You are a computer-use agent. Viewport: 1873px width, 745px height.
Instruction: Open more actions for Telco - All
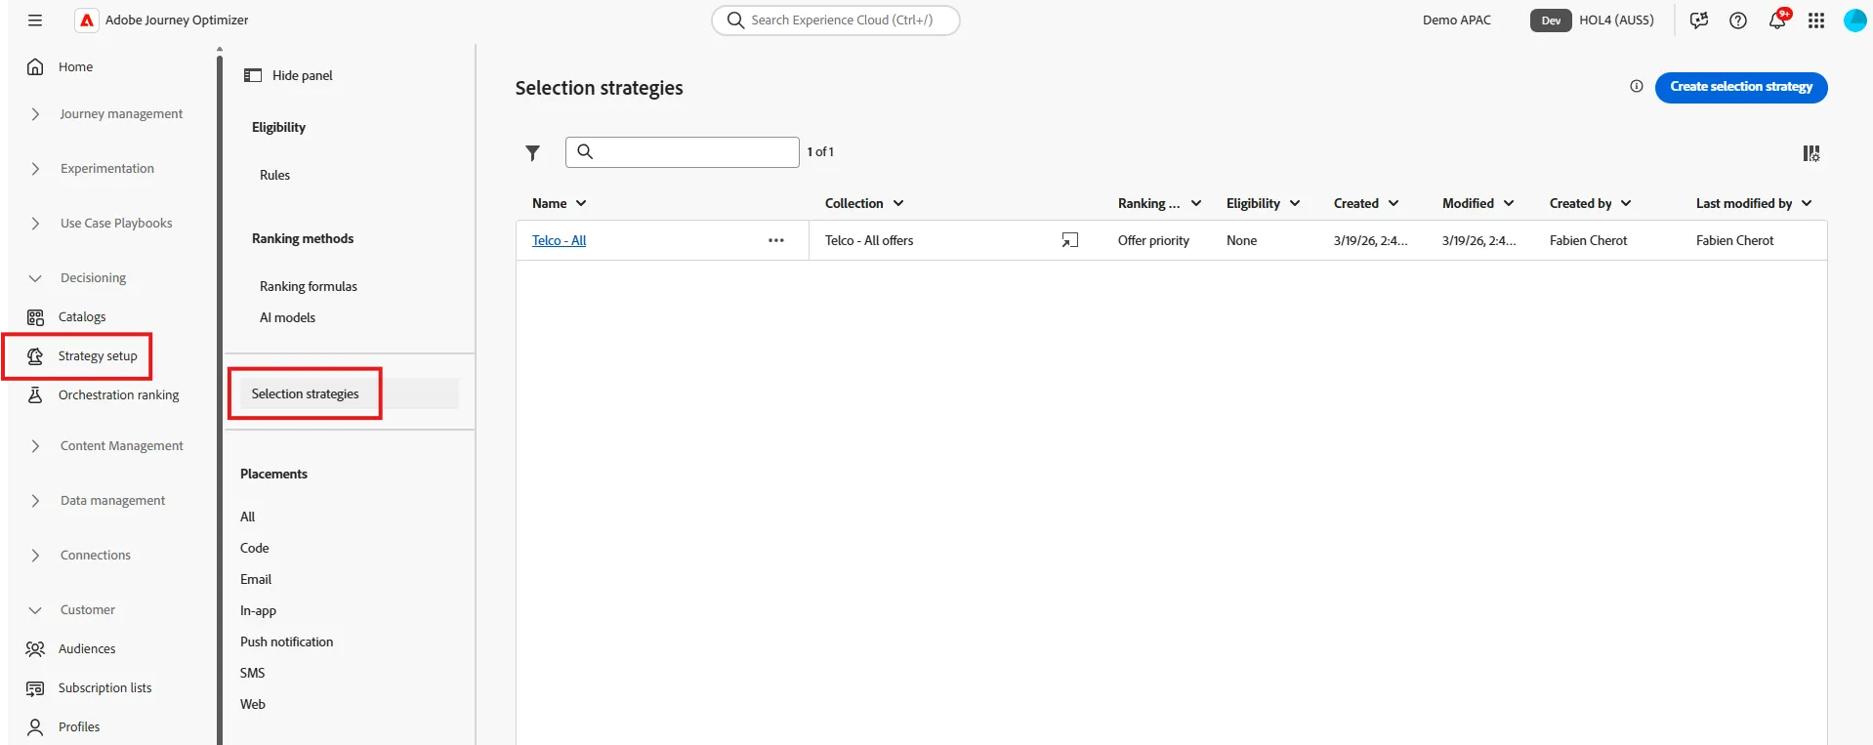tap(776, 240)
